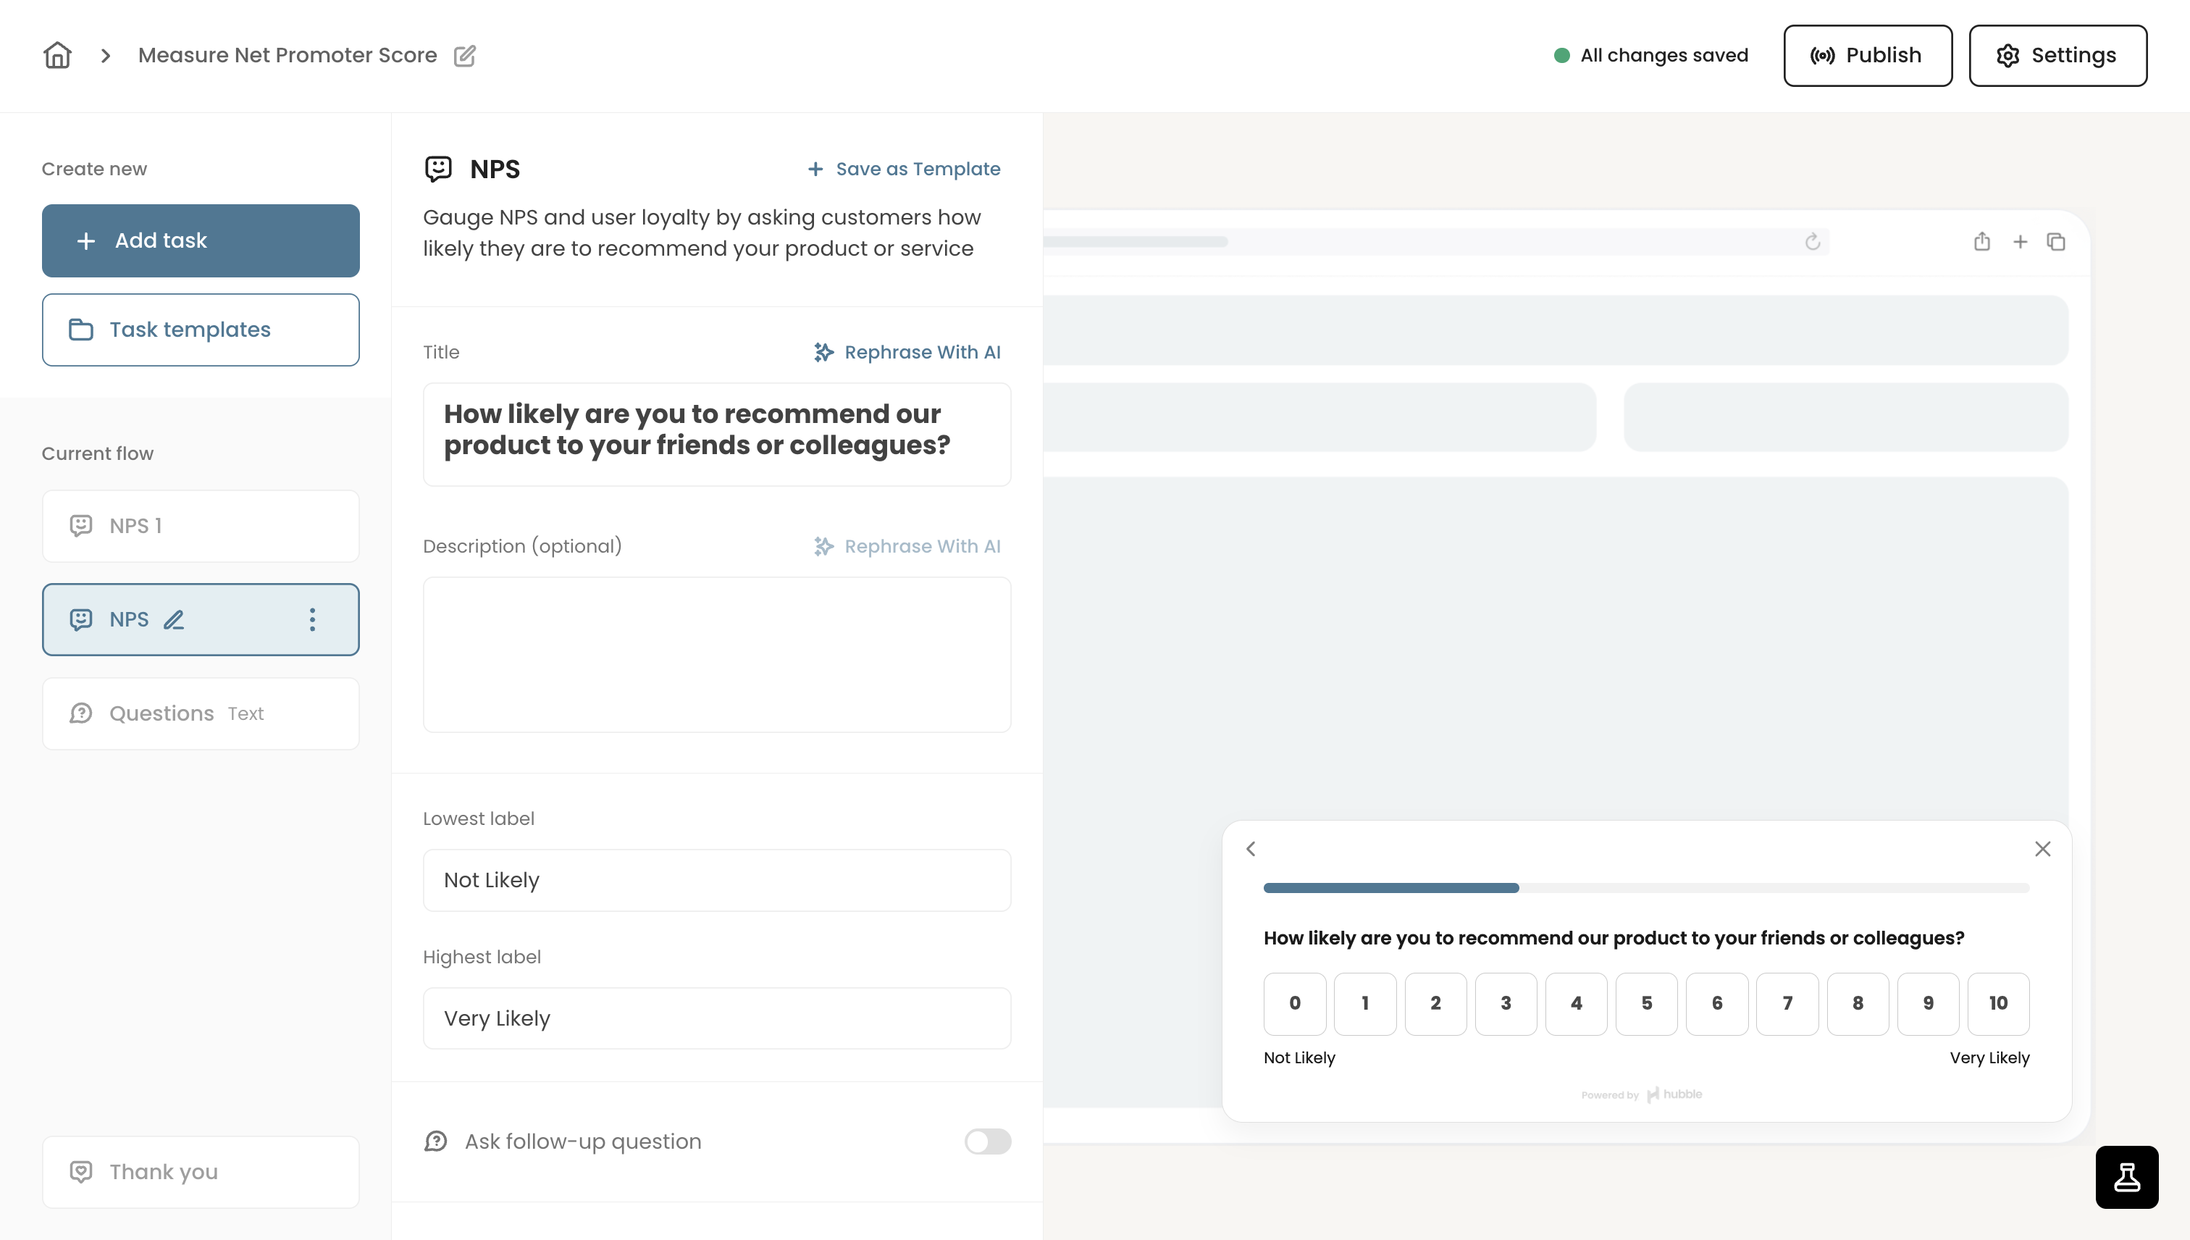Click the Questions task icon
Image resolution: width=2190 pixels, height=1240 pixels.
click(x=81, y=713)
